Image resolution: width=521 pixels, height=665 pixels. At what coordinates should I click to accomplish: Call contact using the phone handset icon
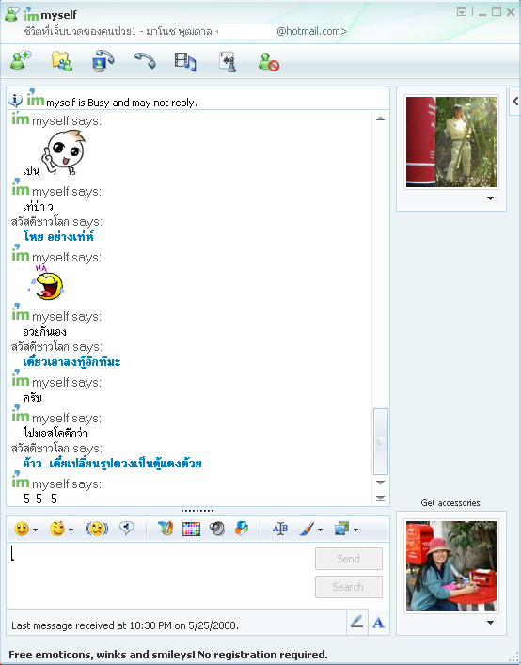click(145, 61)
